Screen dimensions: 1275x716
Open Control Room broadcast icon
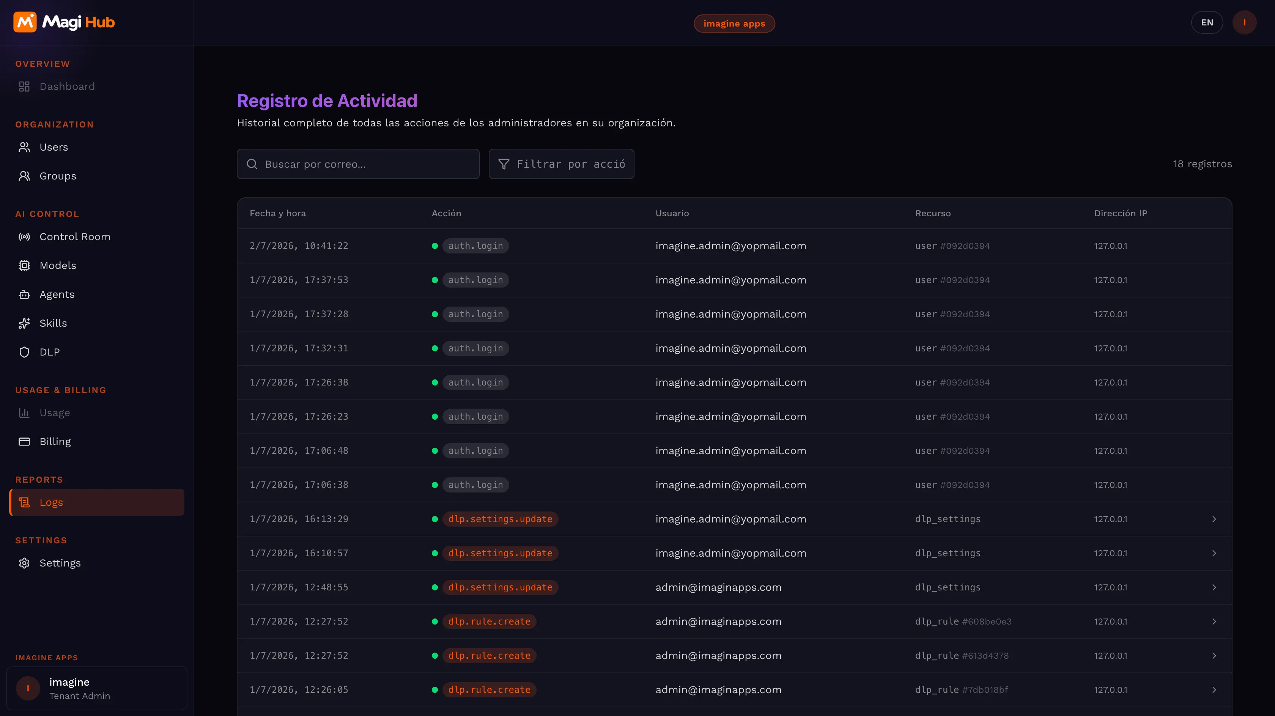point(24,237)
